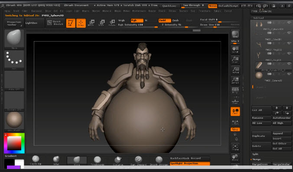Click the L.Sym local symmetry icon
This screenshot has width=293, height=172.
tap(235, 122)
